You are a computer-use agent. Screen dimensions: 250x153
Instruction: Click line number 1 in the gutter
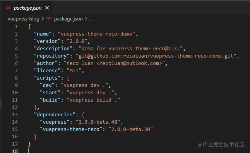coord(16,27)
